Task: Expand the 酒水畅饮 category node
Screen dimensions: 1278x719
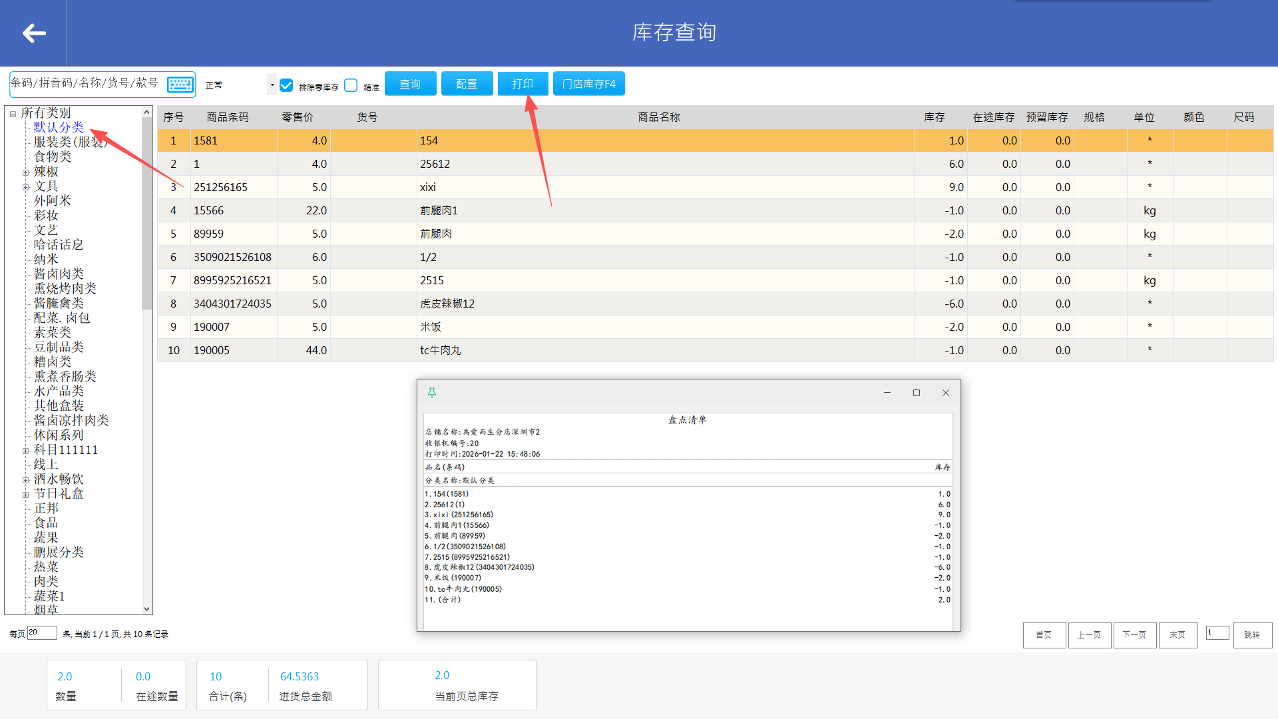Action: 26,480
